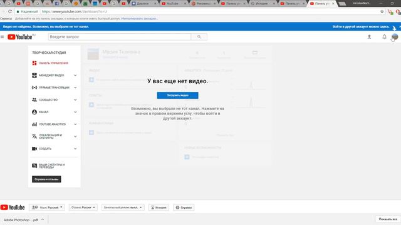Expand the Менеджер видео section

[75, 75]
